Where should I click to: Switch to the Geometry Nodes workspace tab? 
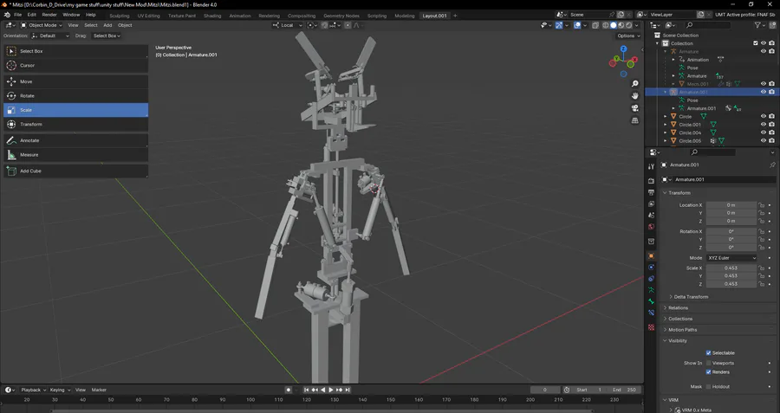tap(341, 16)
